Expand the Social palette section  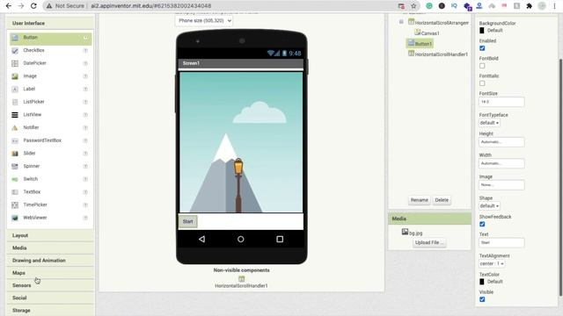[50, 298]
